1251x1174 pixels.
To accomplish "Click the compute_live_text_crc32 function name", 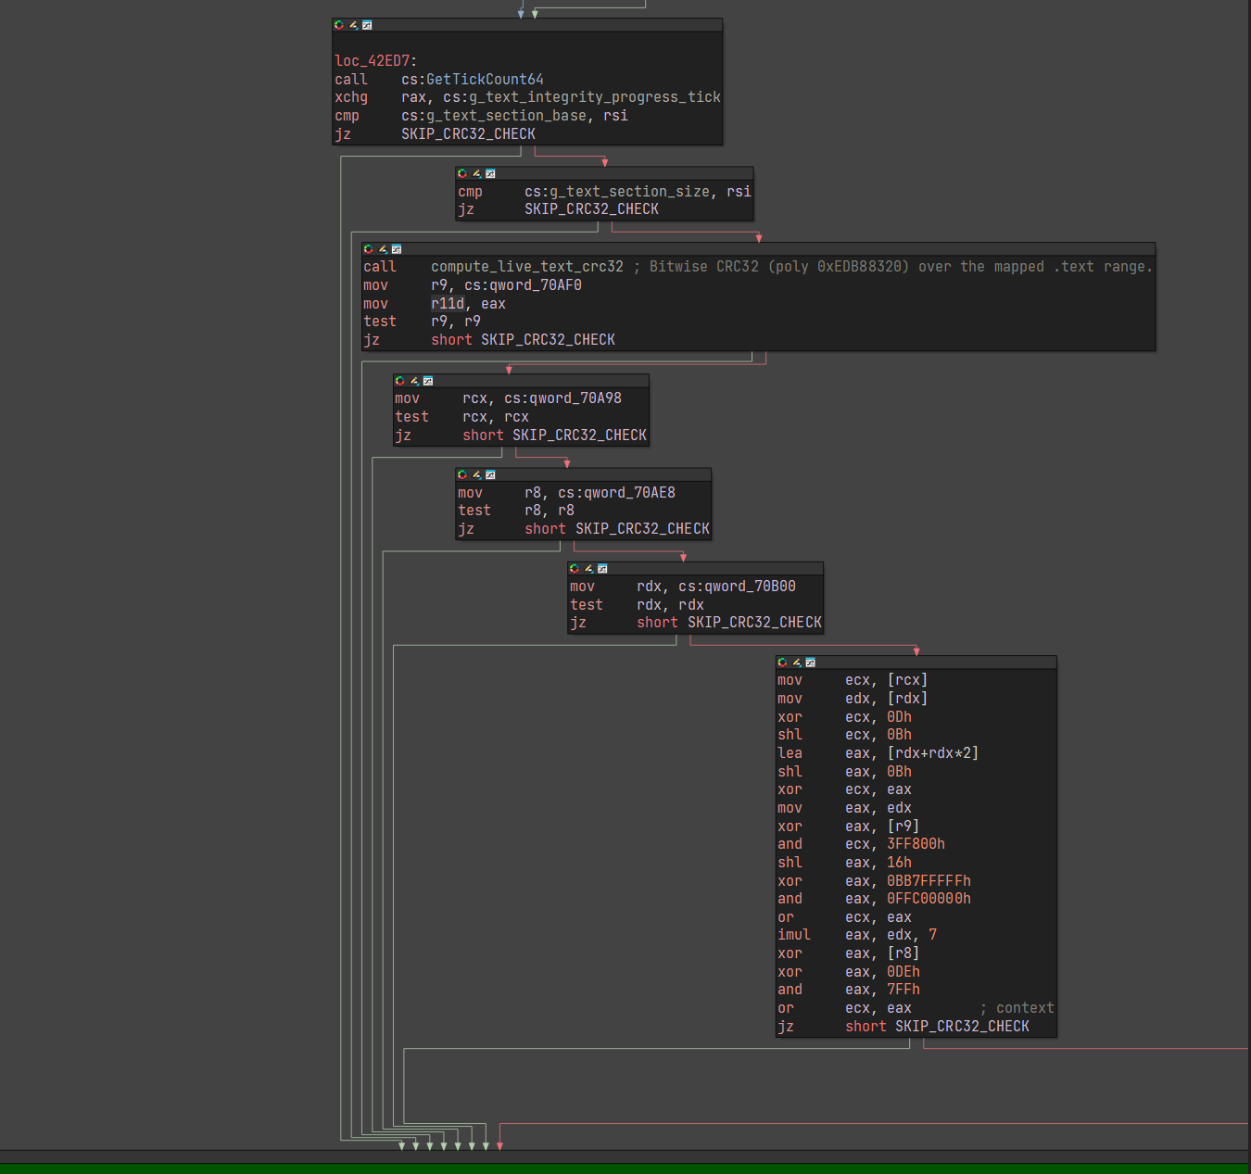I will [527, 267].
